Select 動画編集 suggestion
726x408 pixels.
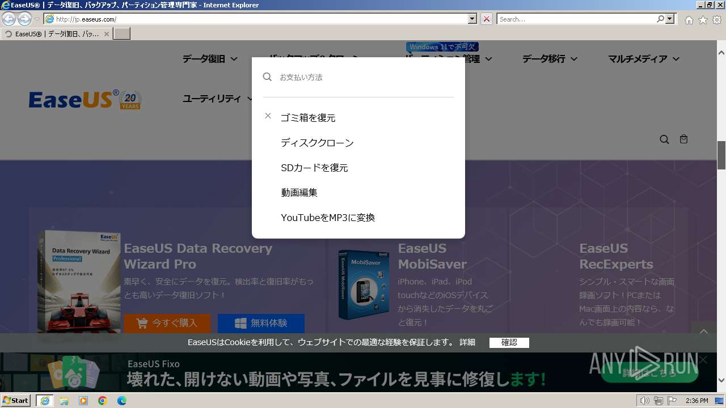click(x=299, y=193)
